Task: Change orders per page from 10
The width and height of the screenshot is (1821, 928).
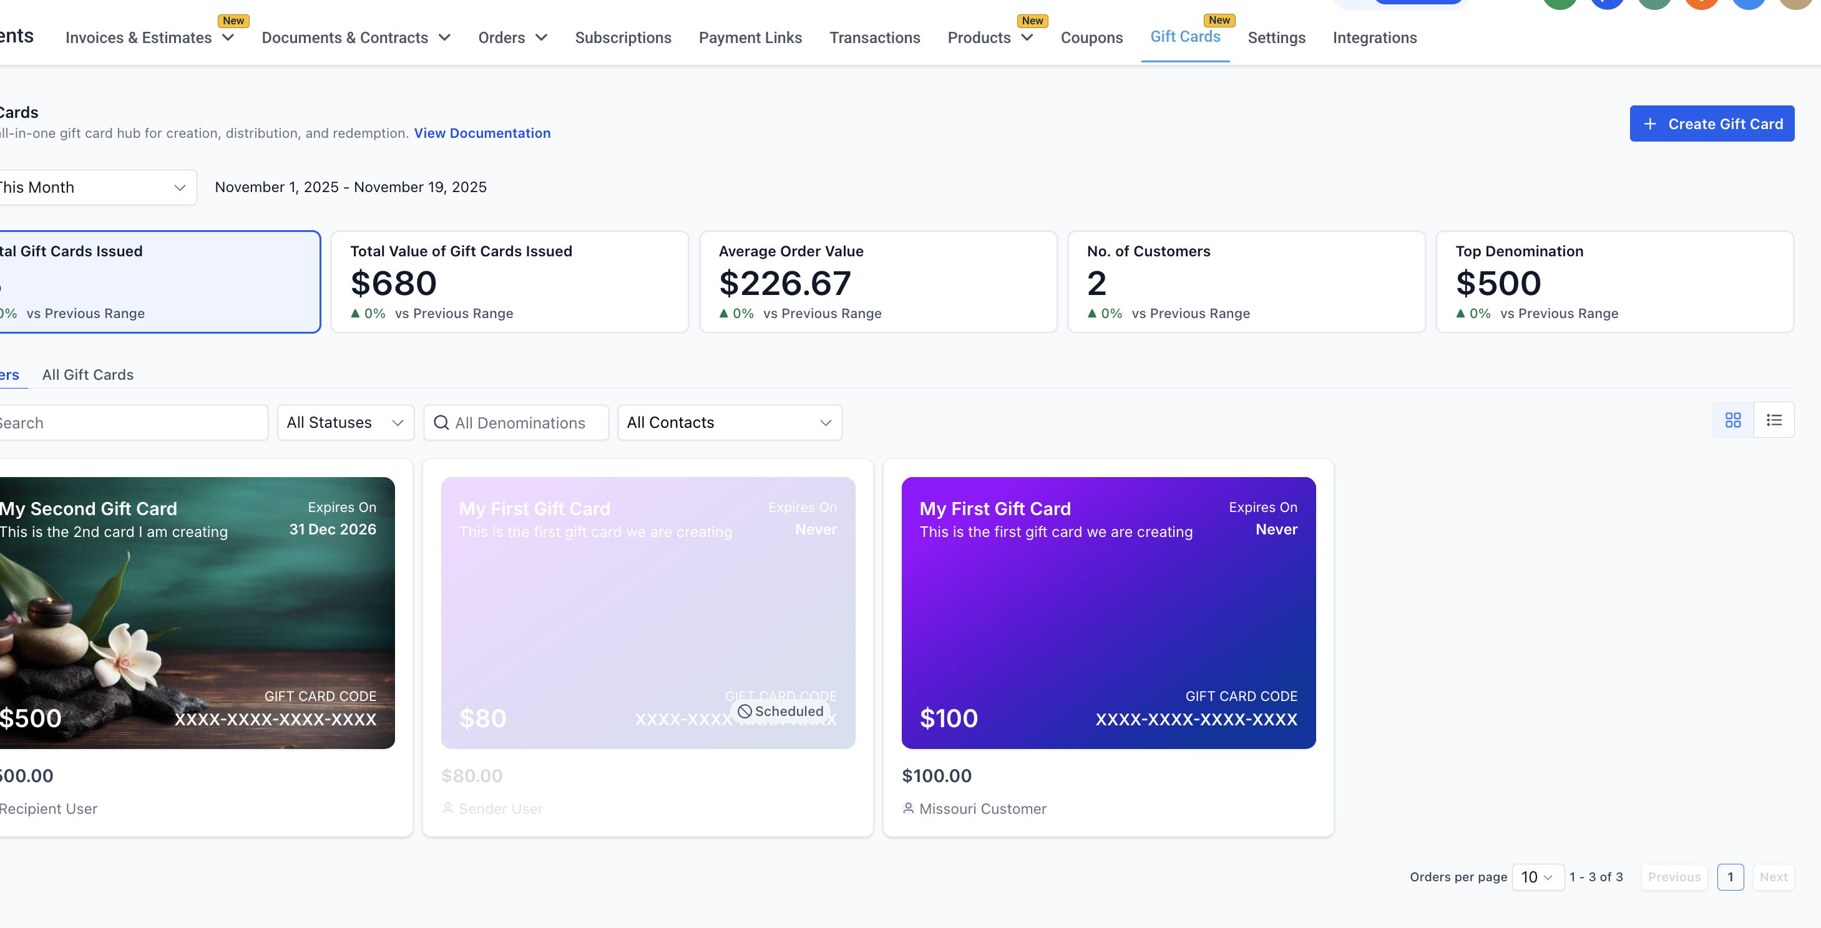Action: point(1538,876)
